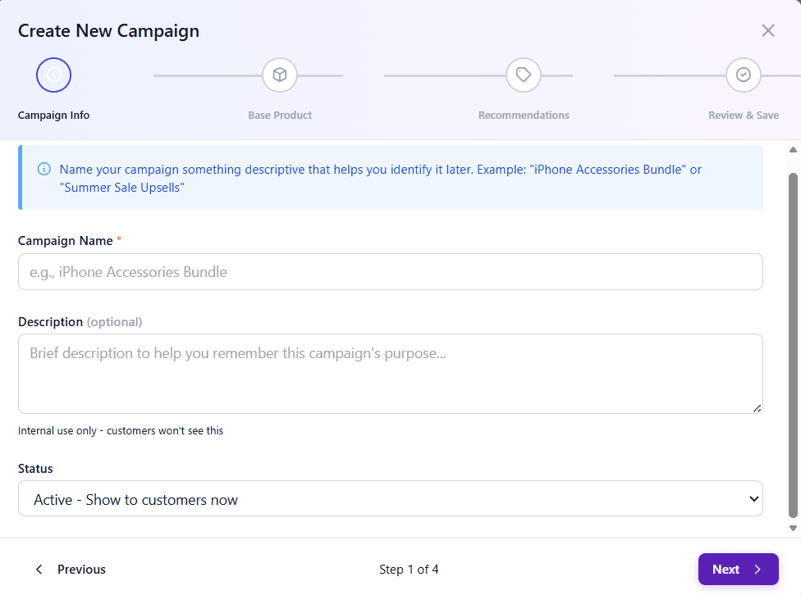Click the scrollbar up arrow
This screenshot has width=801, height=595.
pyautogui.click(x=793, y=150)
